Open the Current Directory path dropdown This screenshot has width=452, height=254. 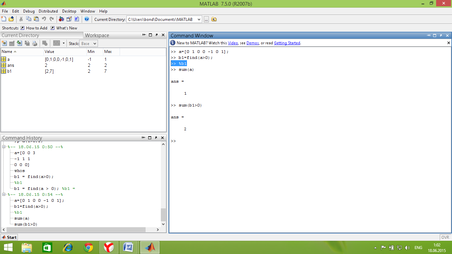(x=199, y=20)
